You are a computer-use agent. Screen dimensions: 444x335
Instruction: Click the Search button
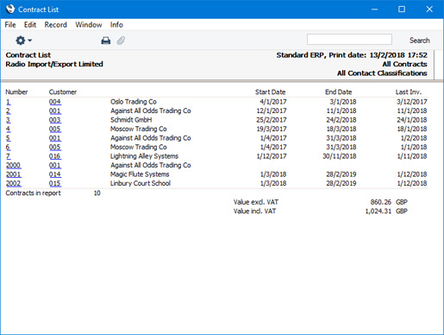point(420,41)
